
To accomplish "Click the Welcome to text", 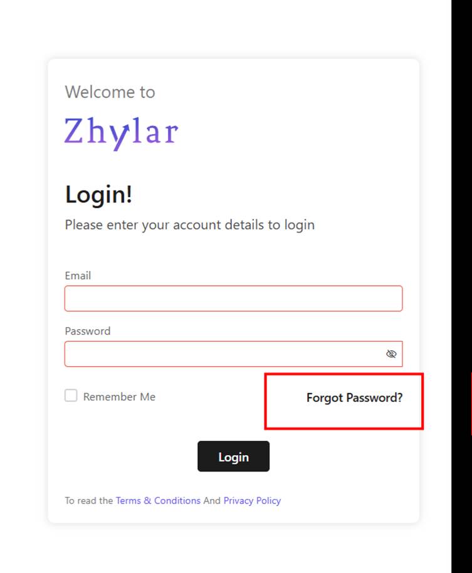I will coord(110,92).
